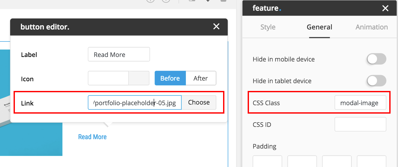Click the leftmost Padding input box
Image resolution: width=398 pixels, height=167 pixels.
tap(267, 161)
